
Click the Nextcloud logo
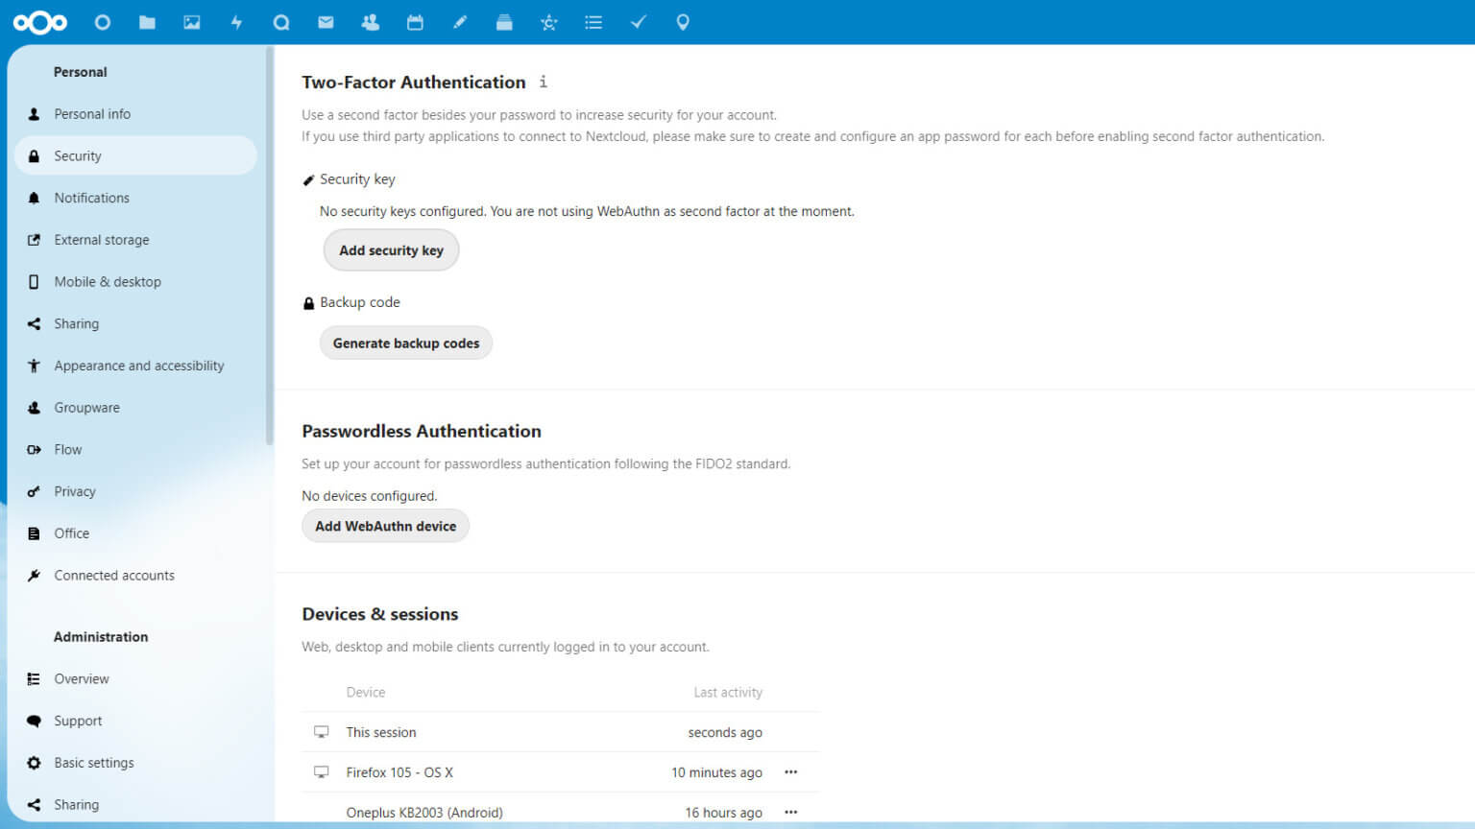[40, 21]
